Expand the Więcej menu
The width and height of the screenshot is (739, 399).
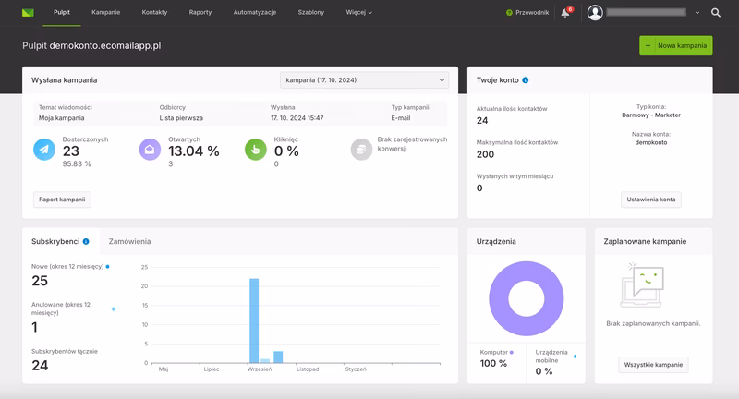click(360, 13)
